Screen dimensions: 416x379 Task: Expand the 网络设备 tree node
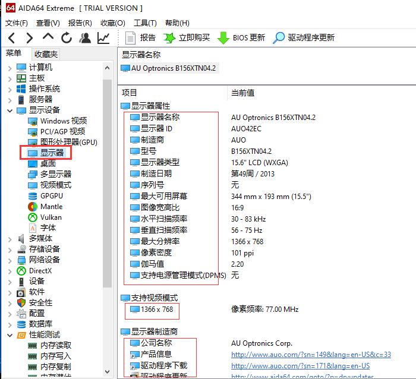click(10, 260)
